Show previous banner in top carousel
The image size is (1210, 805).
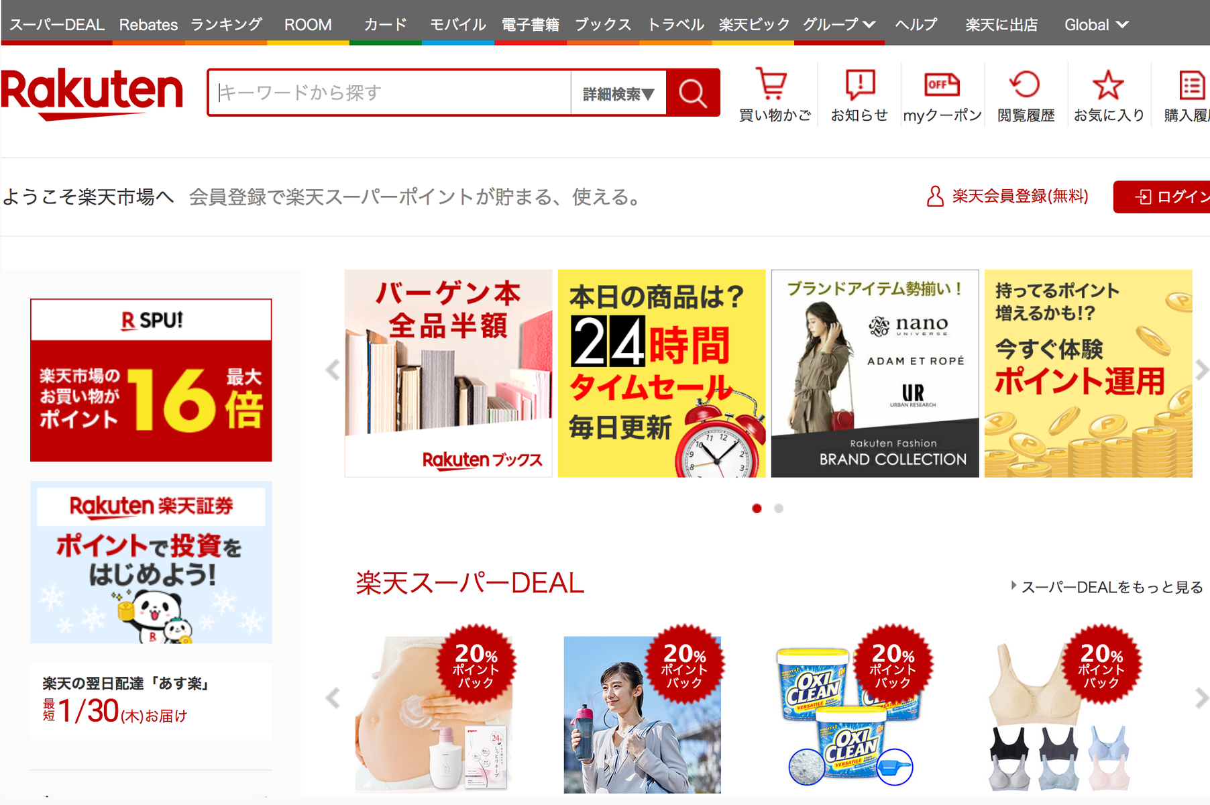click(x=333, y=370)
